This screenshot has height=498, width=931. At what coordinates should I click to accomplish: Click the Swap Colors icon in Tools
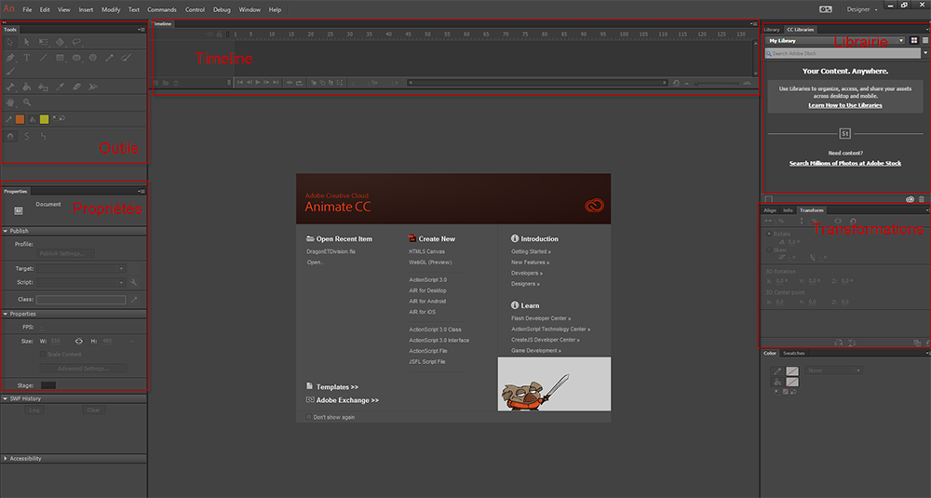tap(62, 119)
